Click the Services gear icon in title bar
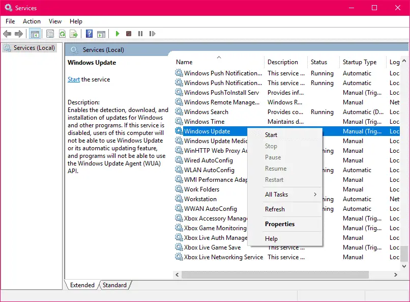Image resolution: width=410 pixels, height=302 pixels. [8, 8]
